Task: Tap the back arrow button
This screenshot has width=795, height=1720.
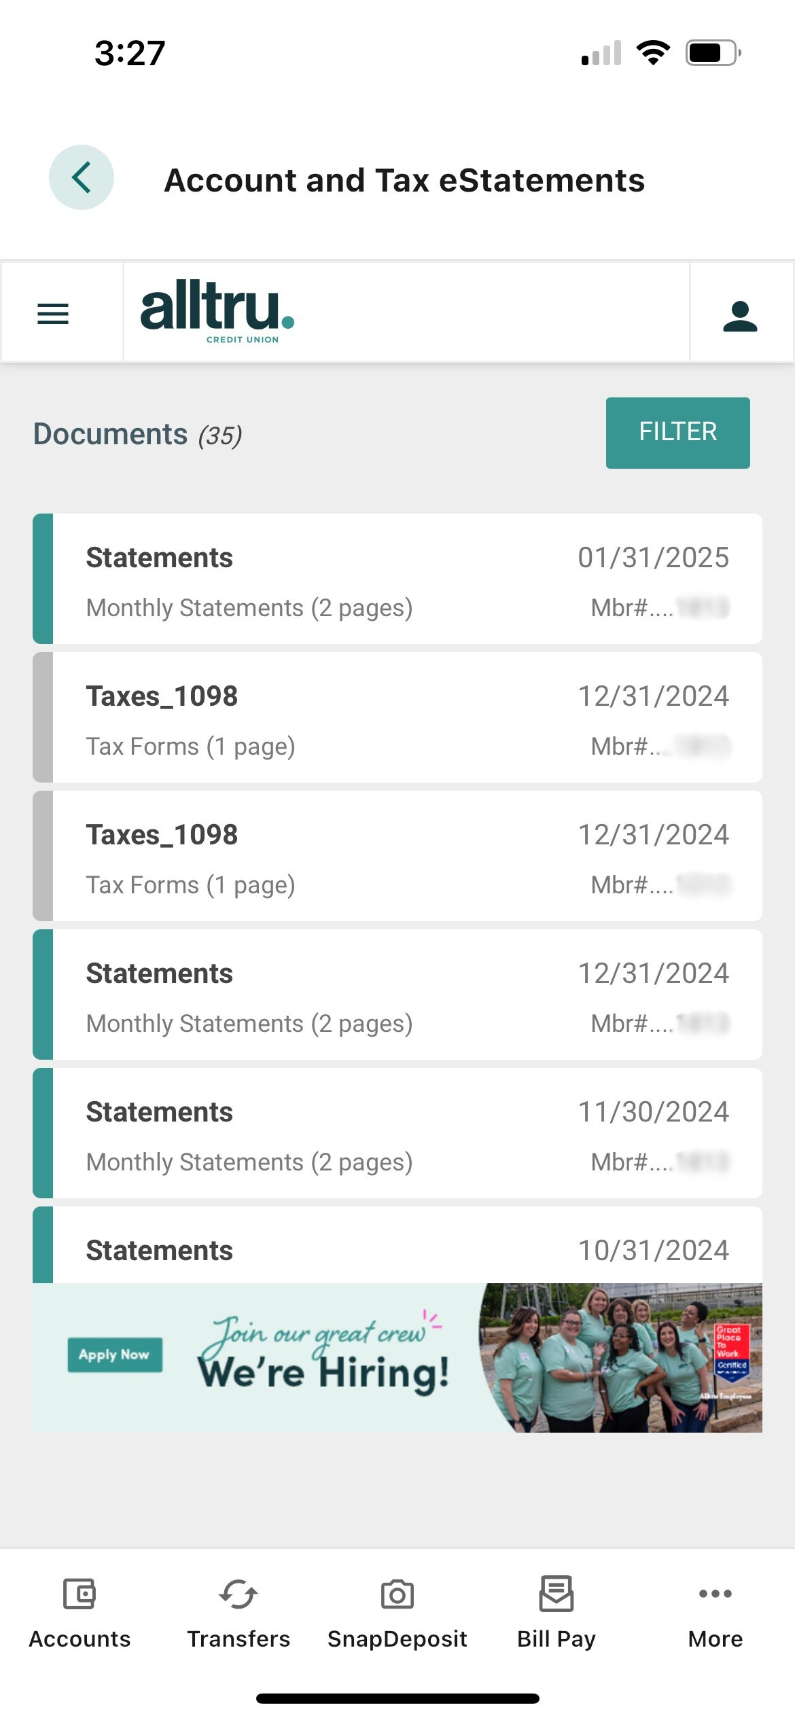Action: 82,178
